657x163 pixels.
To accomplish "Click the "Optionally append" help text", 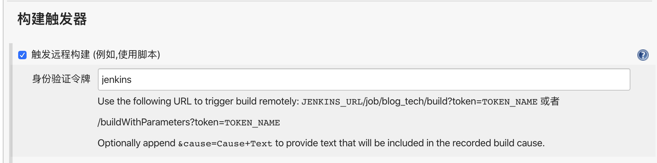I will click(x=136, y=143).
